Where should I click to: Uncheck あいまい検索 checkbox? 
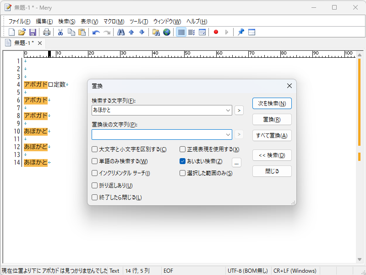pyautogui.click(x=182, y=161)
